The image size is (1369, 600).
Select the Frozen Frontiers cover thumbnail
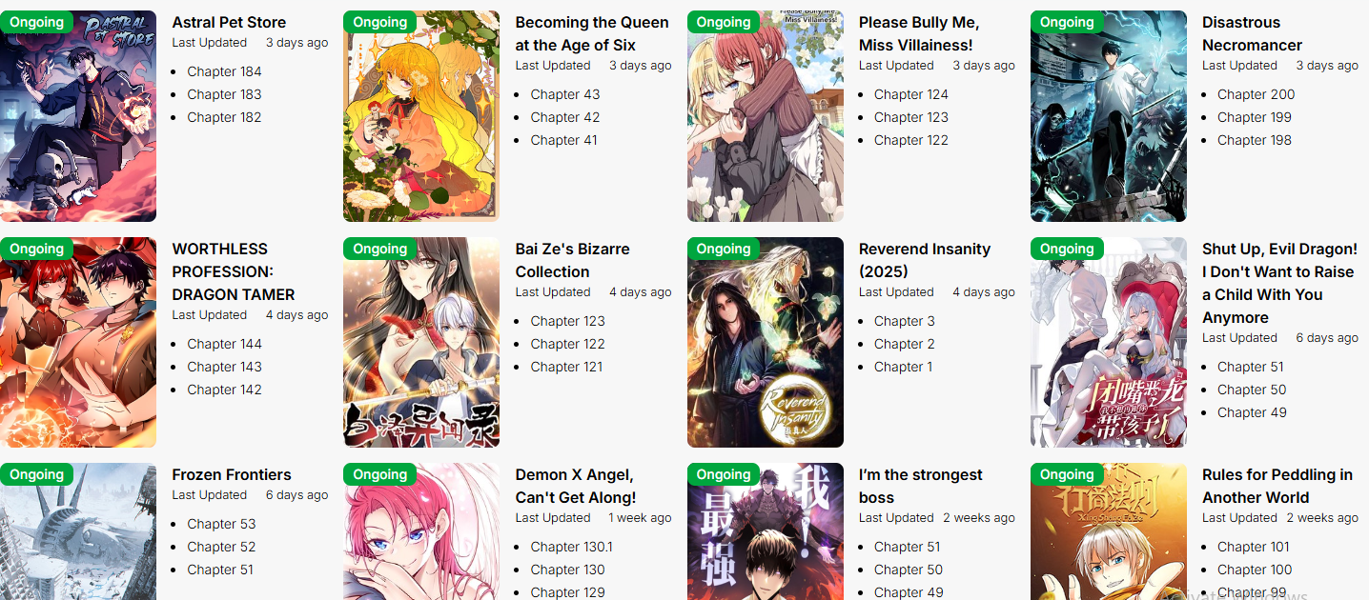[x=78, y=531]
